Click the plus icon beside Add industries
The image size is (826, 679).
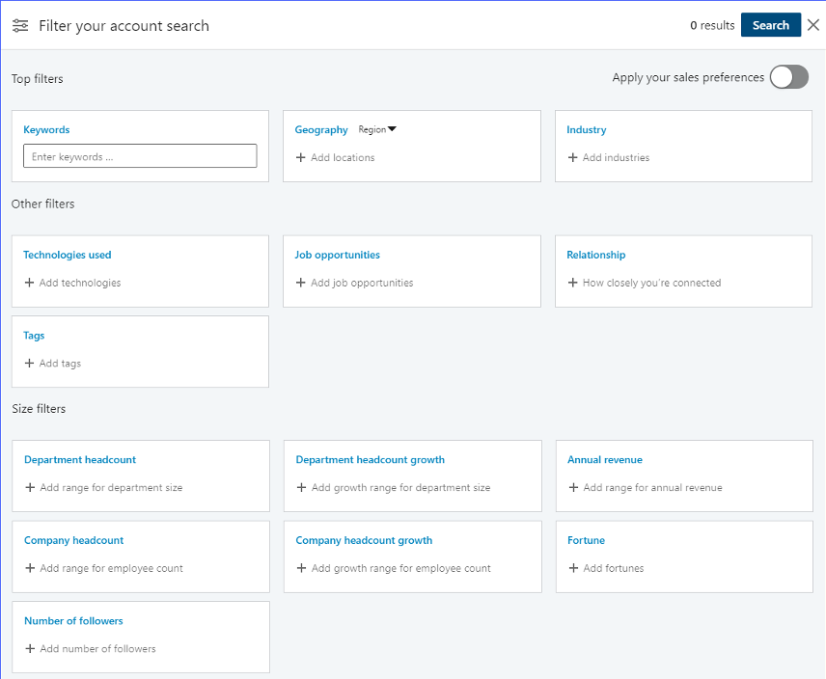[x=572, y=157]
